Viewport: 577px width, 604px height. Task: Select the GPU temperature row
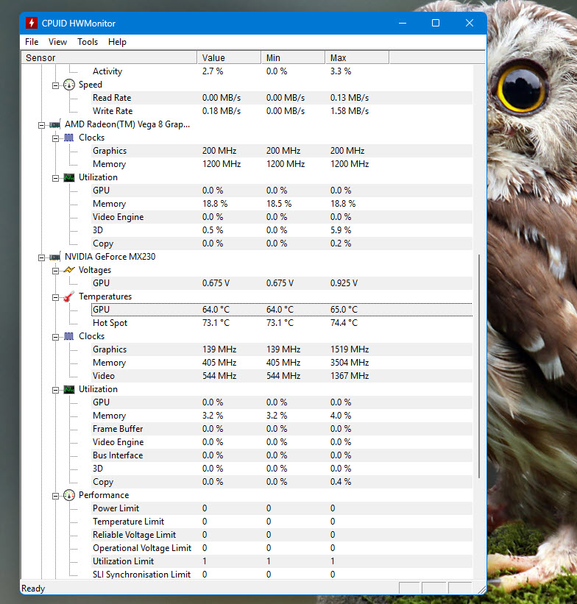click(282, 310)
